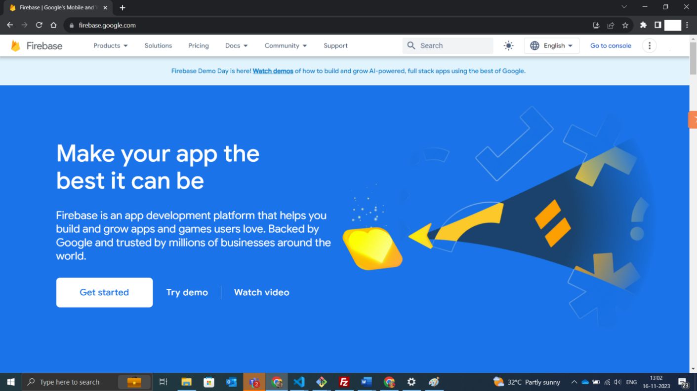This screenshot has width=697, height=391.
Task: Open Visual Studio Code from the taskbar
Action: click(x=299, y=382)
